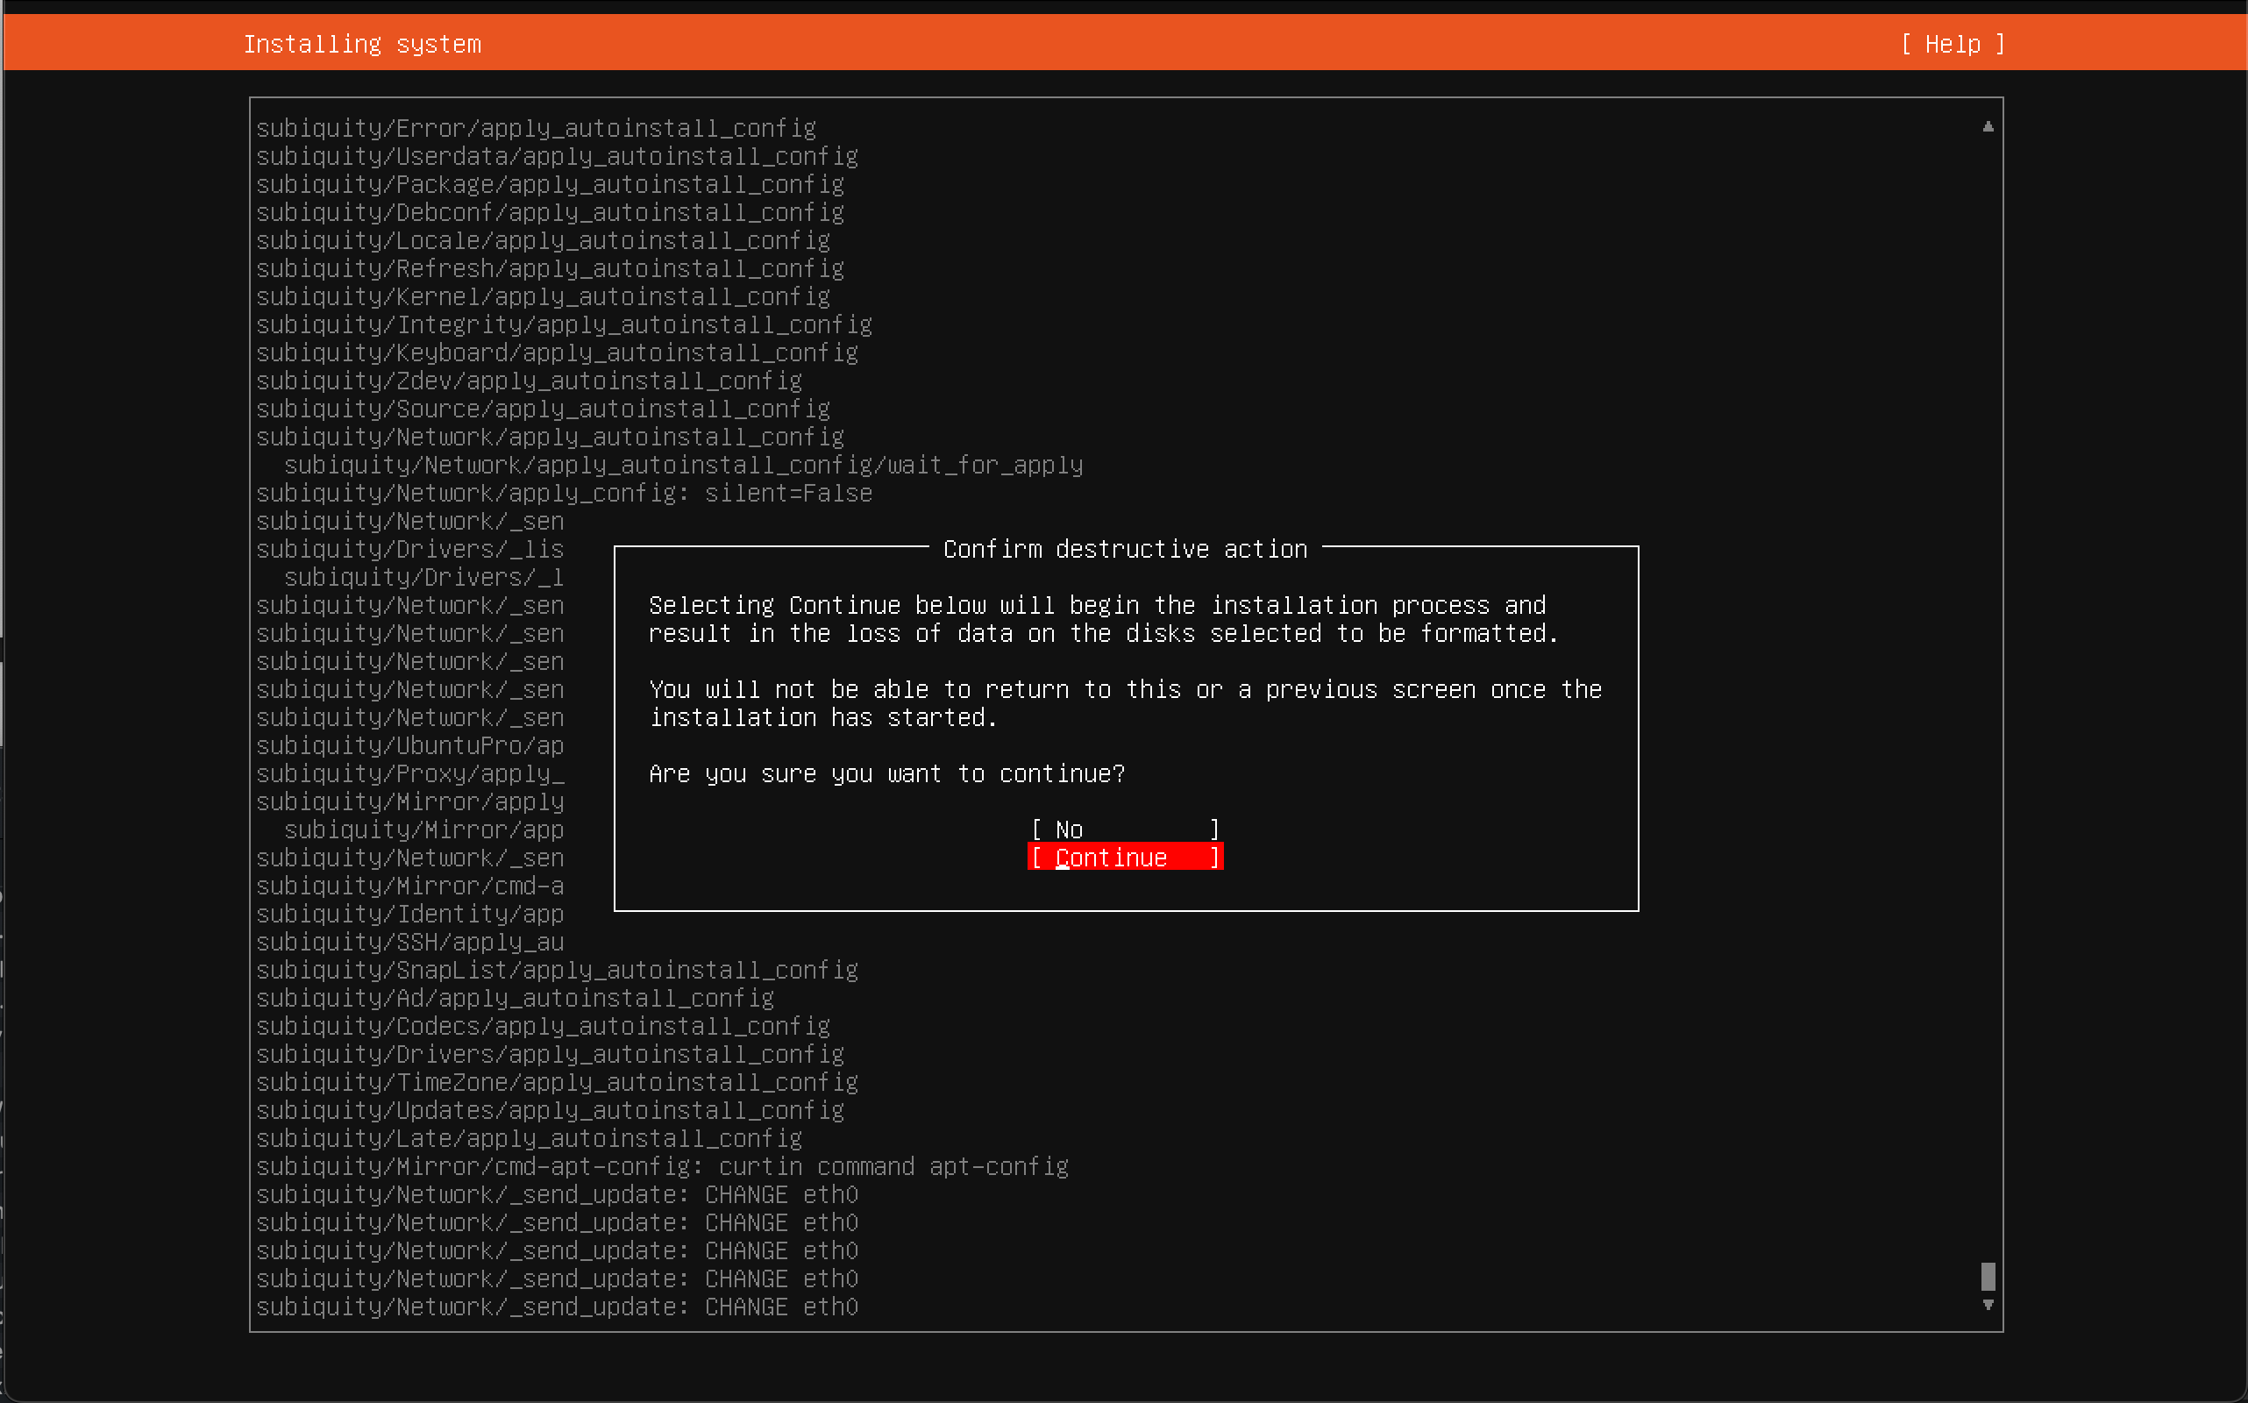Screen dimensions: 2248x1403
Task: Select the subiquity/Keyboard/apply_autoinstall_config entry
Action: coord(557,352)
